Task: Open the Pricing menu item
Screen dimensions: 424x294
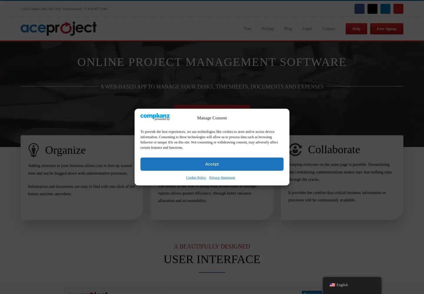Action: pos(268,29)
